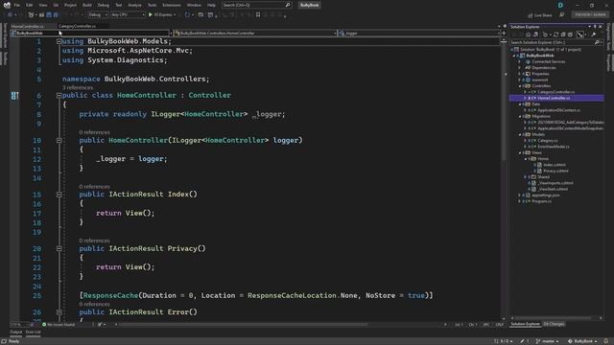Switch to CategoryController.cs tab
614x345 pixels.
pyautogui.click(x=77, y=26)
